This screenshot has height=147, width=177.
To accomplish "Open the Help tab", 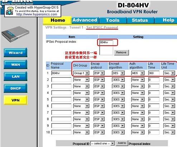I will pos(166,20).
